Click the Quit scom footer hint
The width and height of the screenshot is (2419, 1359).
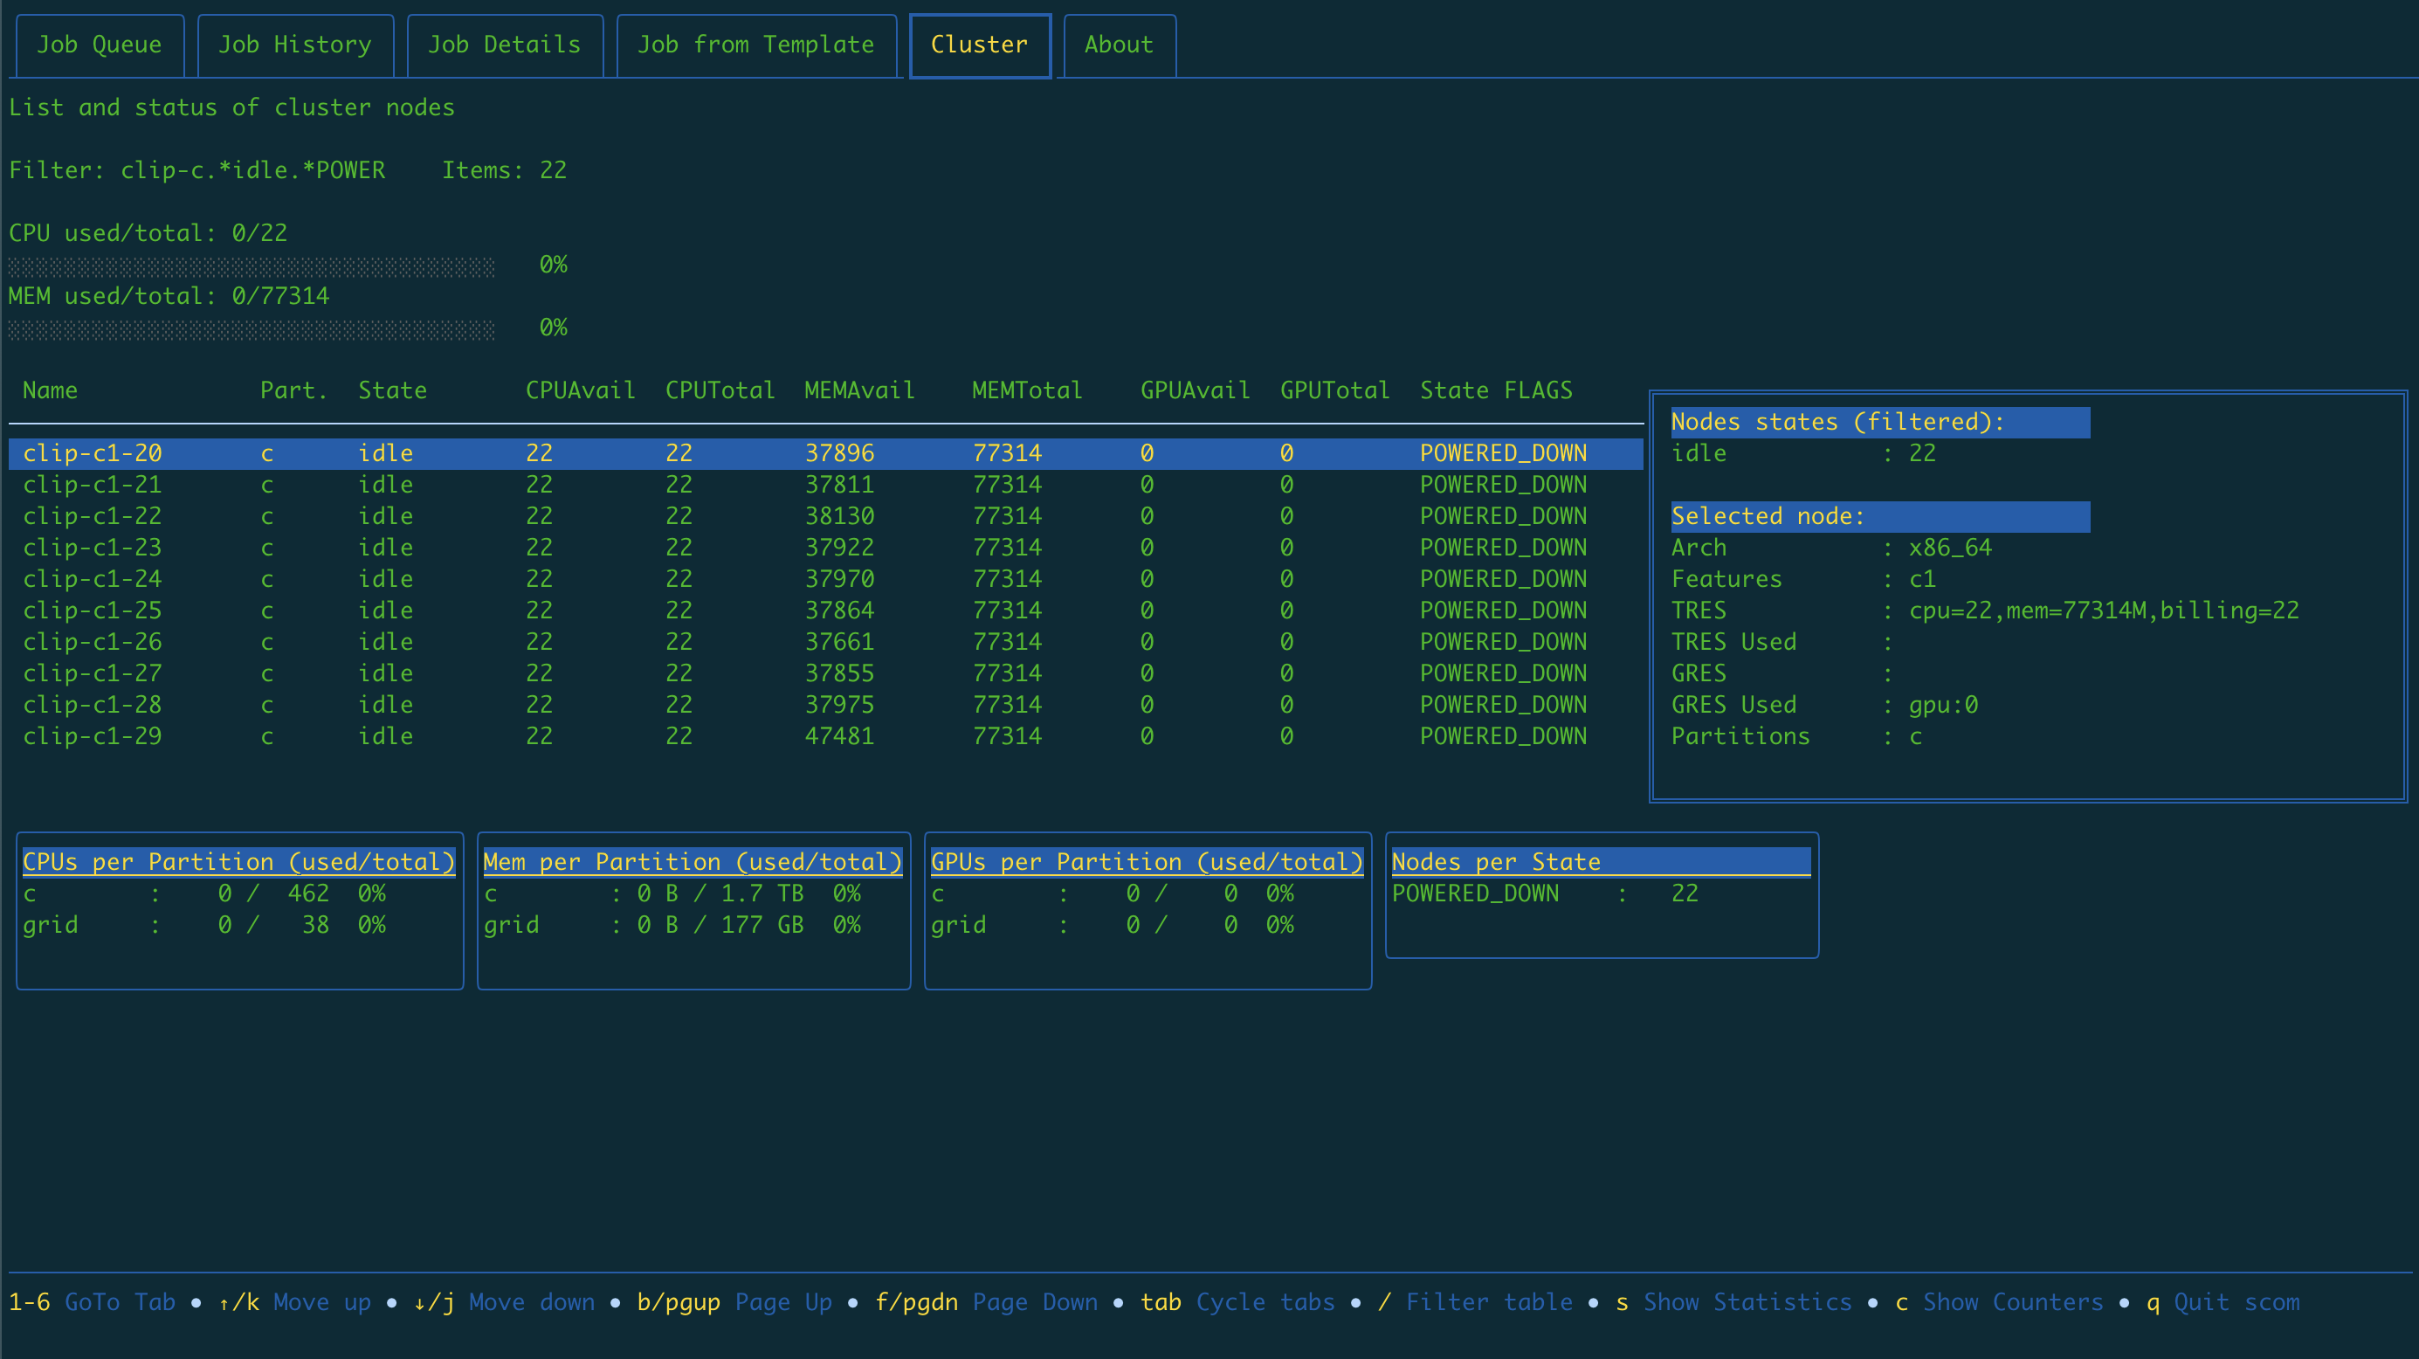click(2235, 1301)
